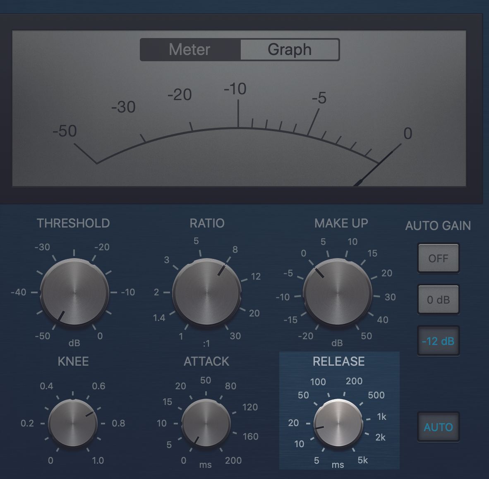Turn the KNEE knob

click(73, 424)
